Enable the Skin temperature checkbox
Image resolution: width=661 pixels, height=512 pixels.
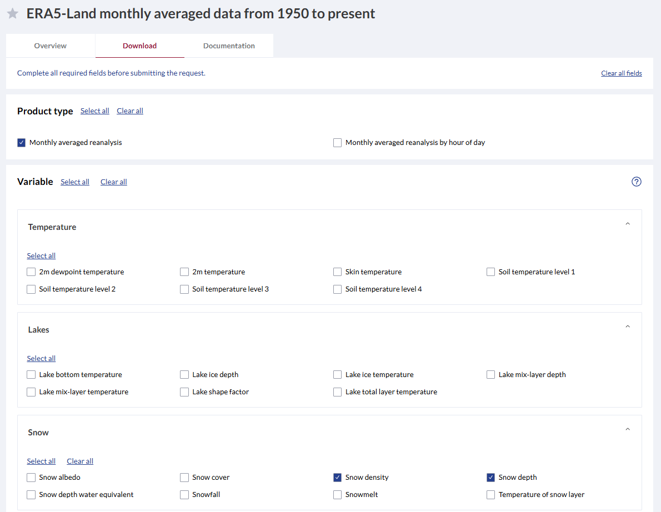(x=337, y=272)
